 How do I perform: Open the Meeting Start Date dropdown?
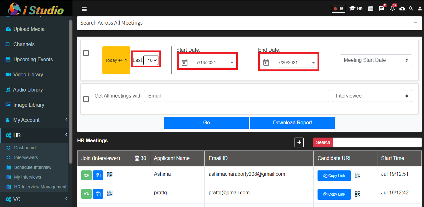pyautogui.click(x=376, y=60)
